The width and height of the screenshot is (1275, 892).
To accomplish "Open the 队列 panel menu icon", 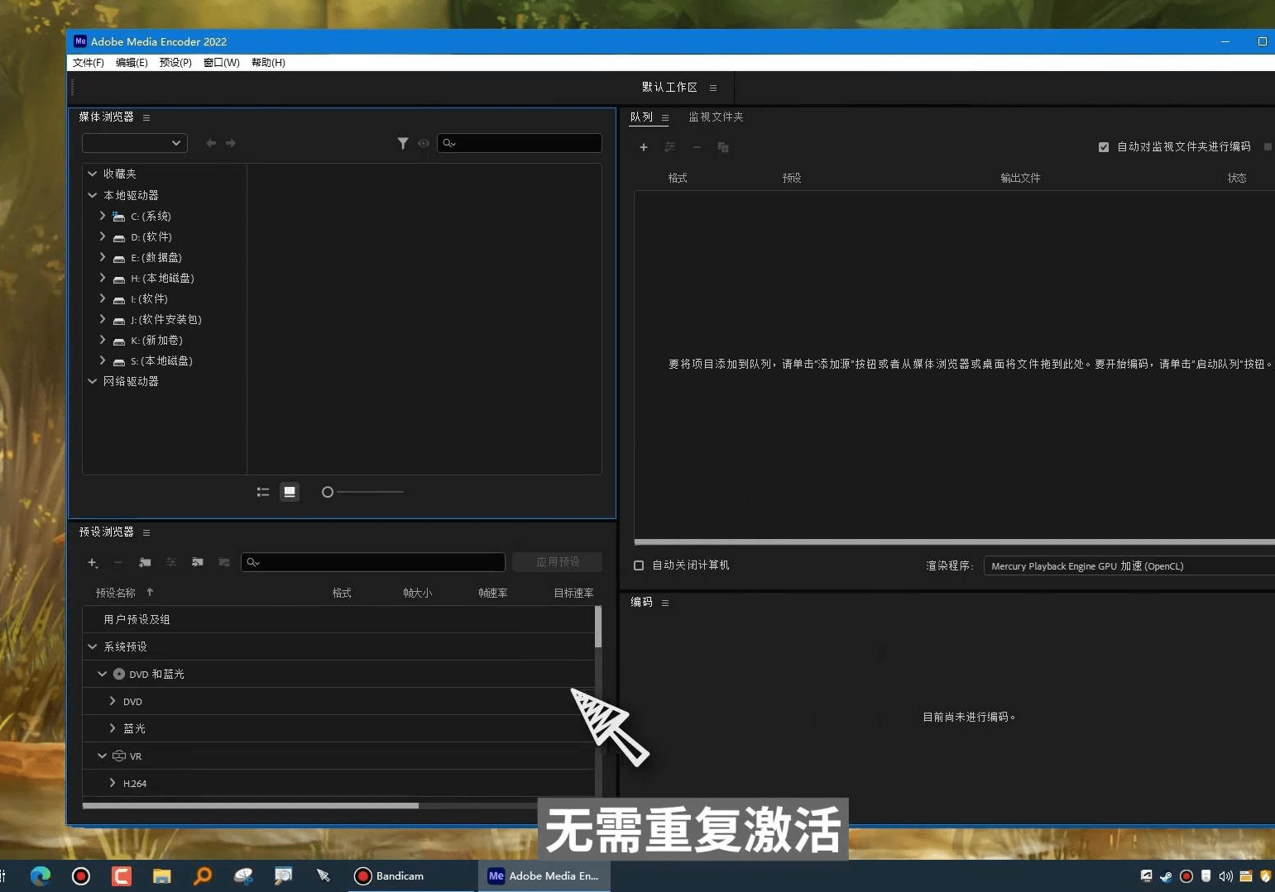I will [x=665, y=117].
